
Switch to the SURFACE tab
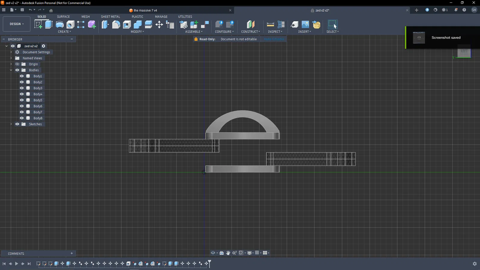[63, 17]
